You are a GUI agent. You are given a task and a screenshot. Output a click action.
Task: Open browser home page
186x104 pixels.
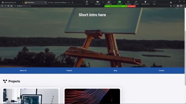pyautogui.click(x=11, y=6)
